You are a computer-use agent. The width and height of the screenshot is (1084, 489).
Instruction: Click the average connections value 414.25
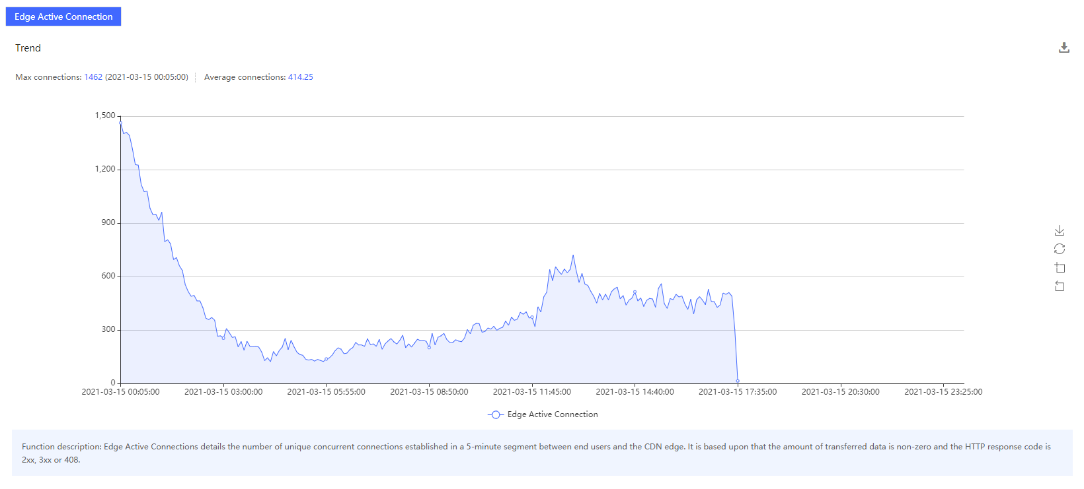point(300,77)
